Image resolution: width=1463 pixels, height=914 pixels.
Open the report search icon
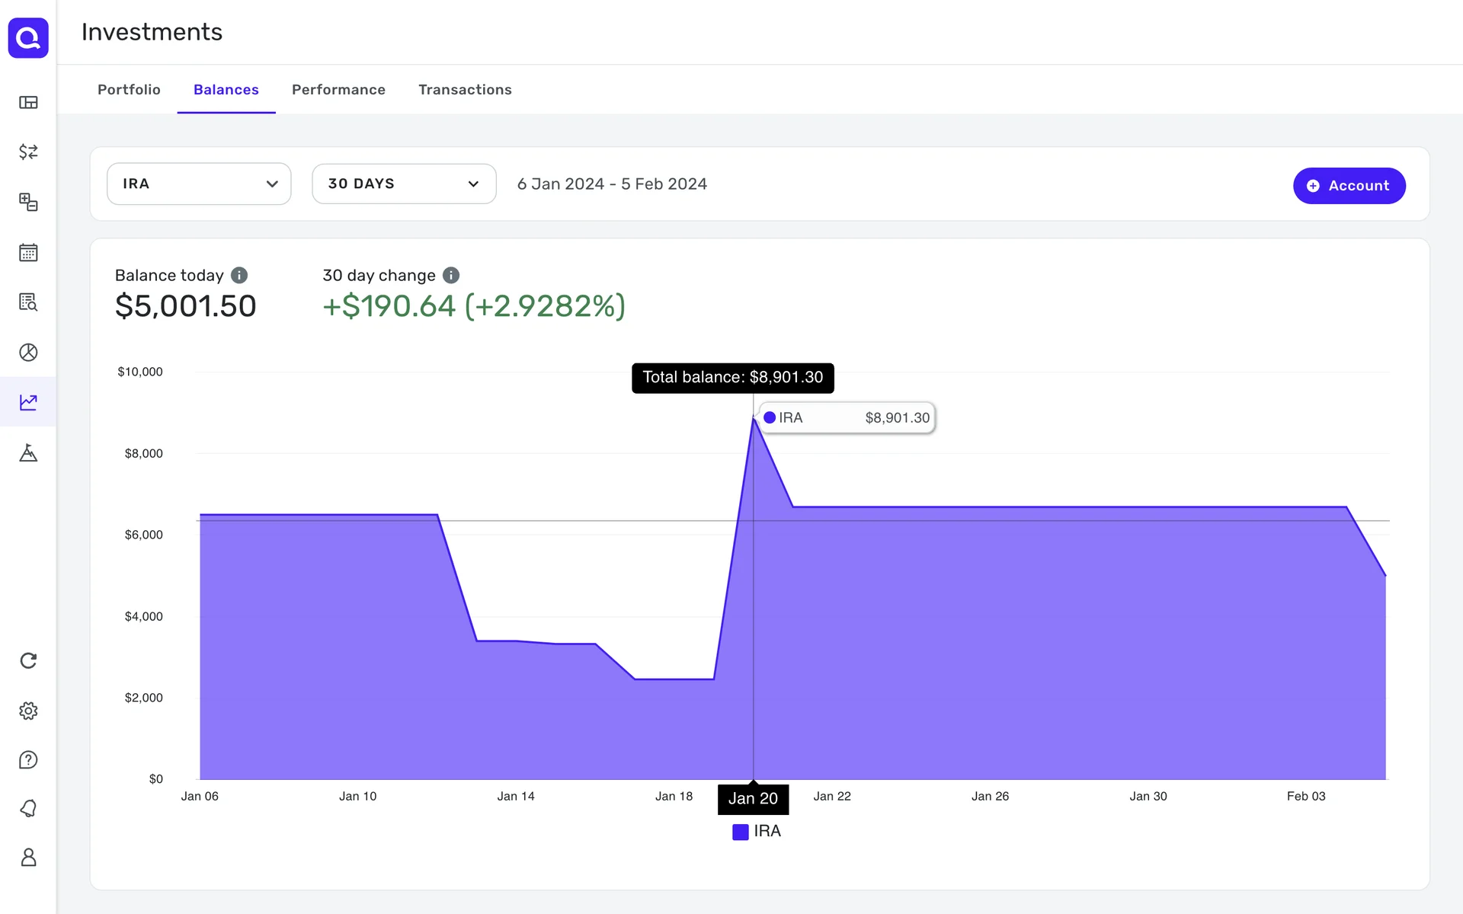[x=28, y=302]
